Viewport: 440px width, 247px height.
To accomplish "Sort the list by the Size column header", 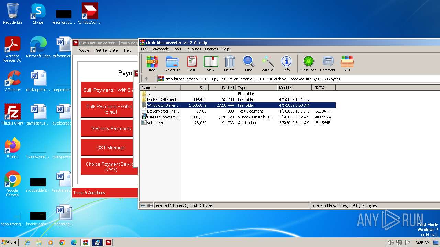I will pyautogui.click(x=195, y=88).
